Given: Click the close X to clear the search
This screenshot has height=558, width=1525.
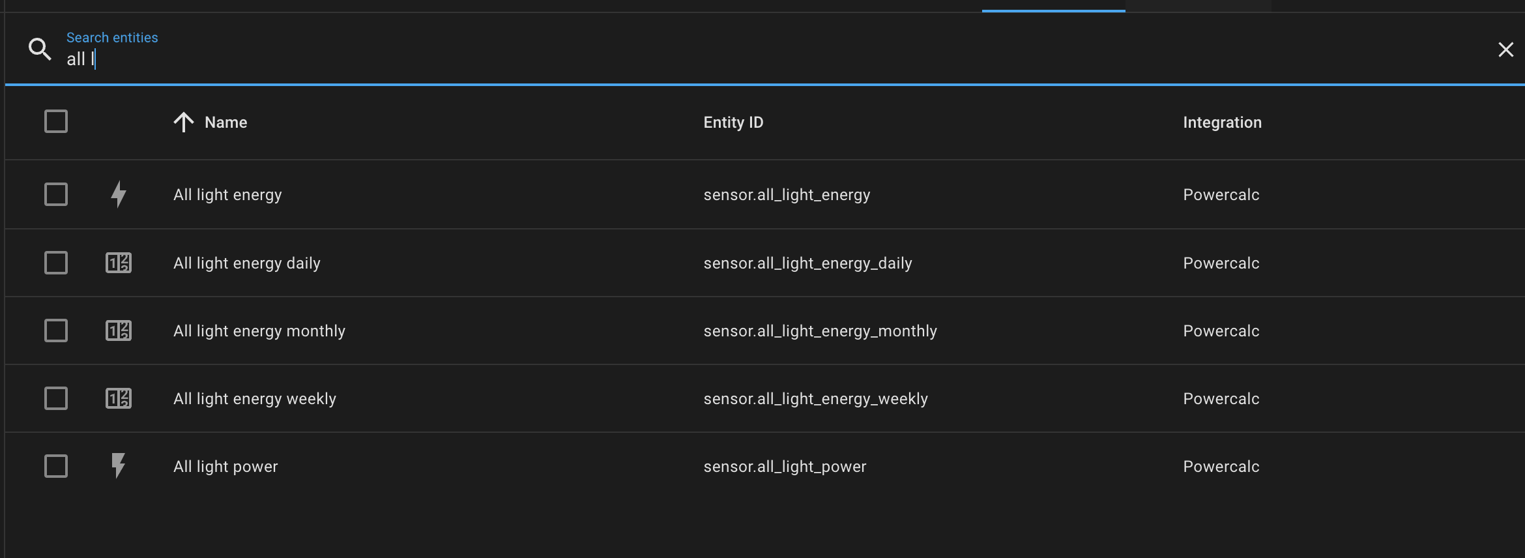Looking at the screenshot, I should pos(1505,50).
